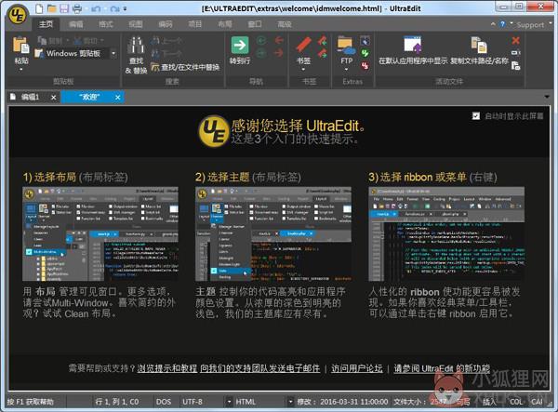This screenshot has height=412, width=558.
Task: Click the 选择主题 screenshot thumbnail
Action: (273, 234)
